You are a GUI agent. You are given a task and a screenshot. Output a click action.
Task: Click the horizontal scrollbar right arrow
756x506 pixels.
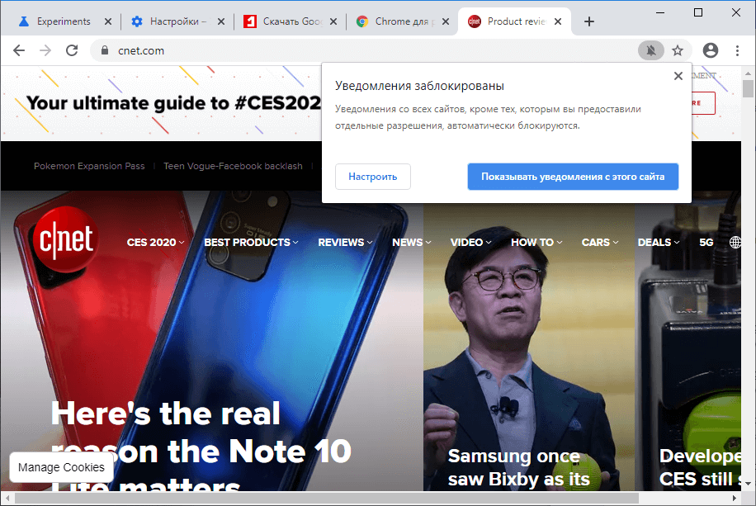click(x=734, y=498)
